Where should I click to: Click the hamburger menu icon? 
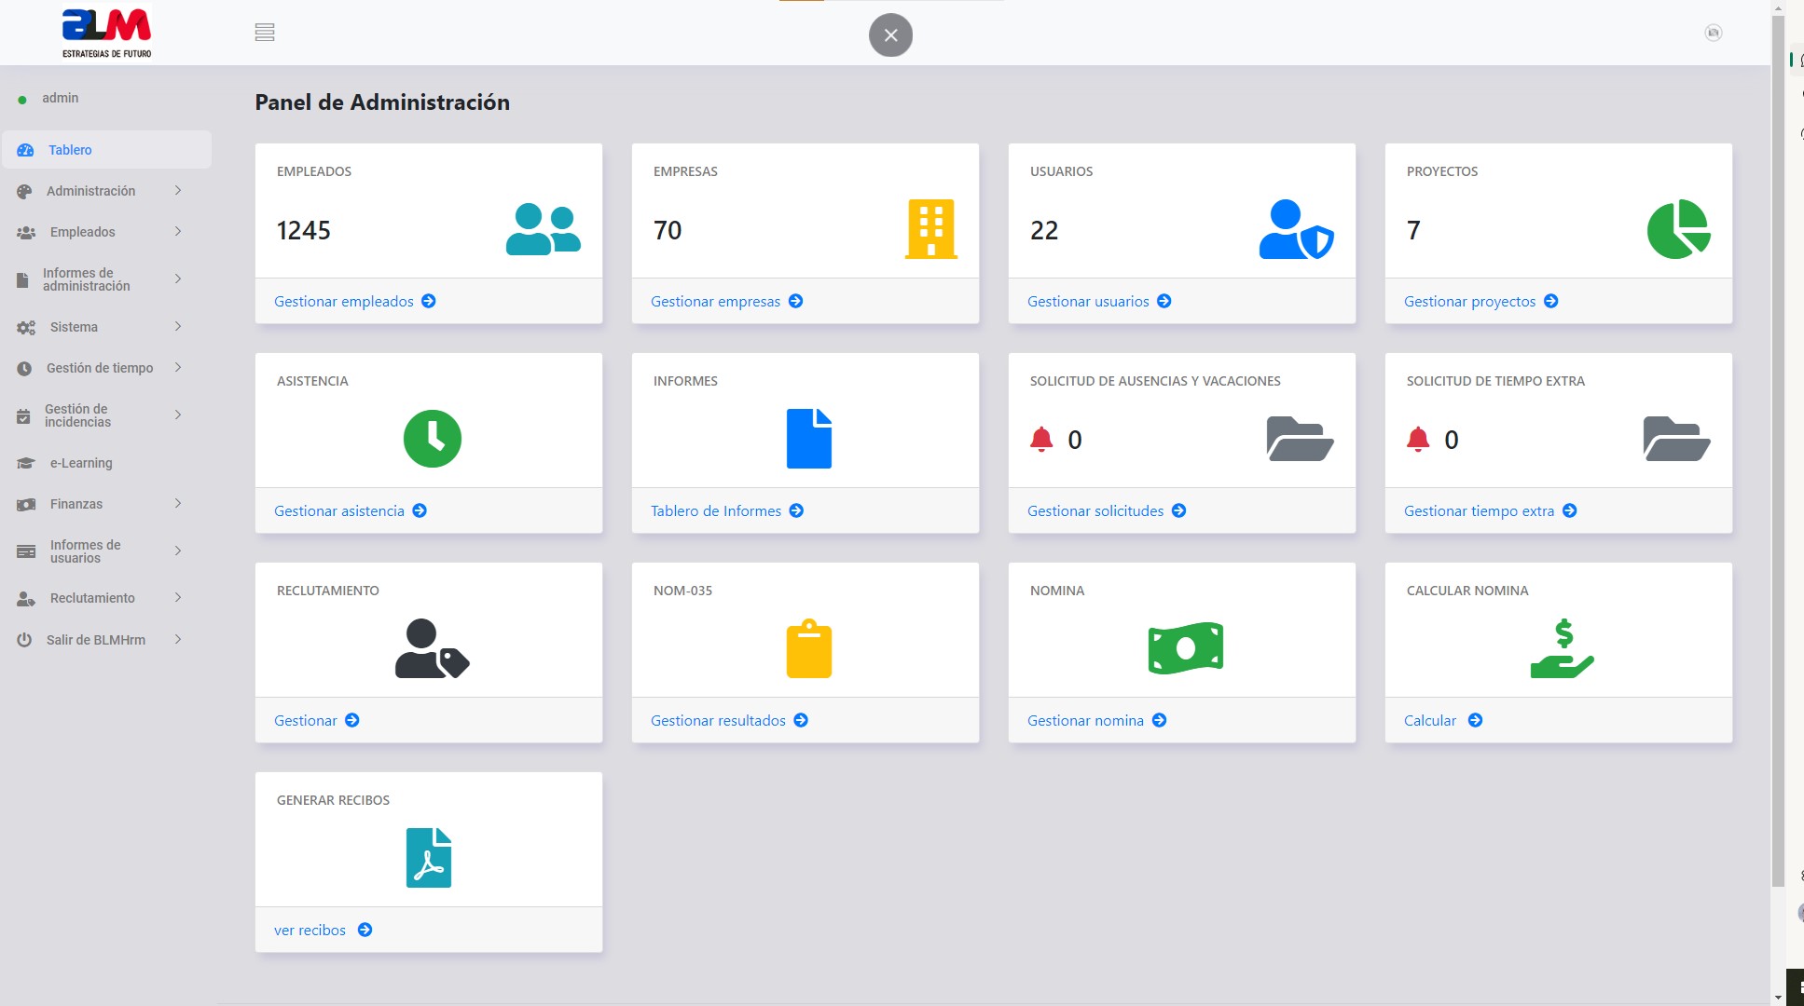pyautogui.click(x=265, y=33)
